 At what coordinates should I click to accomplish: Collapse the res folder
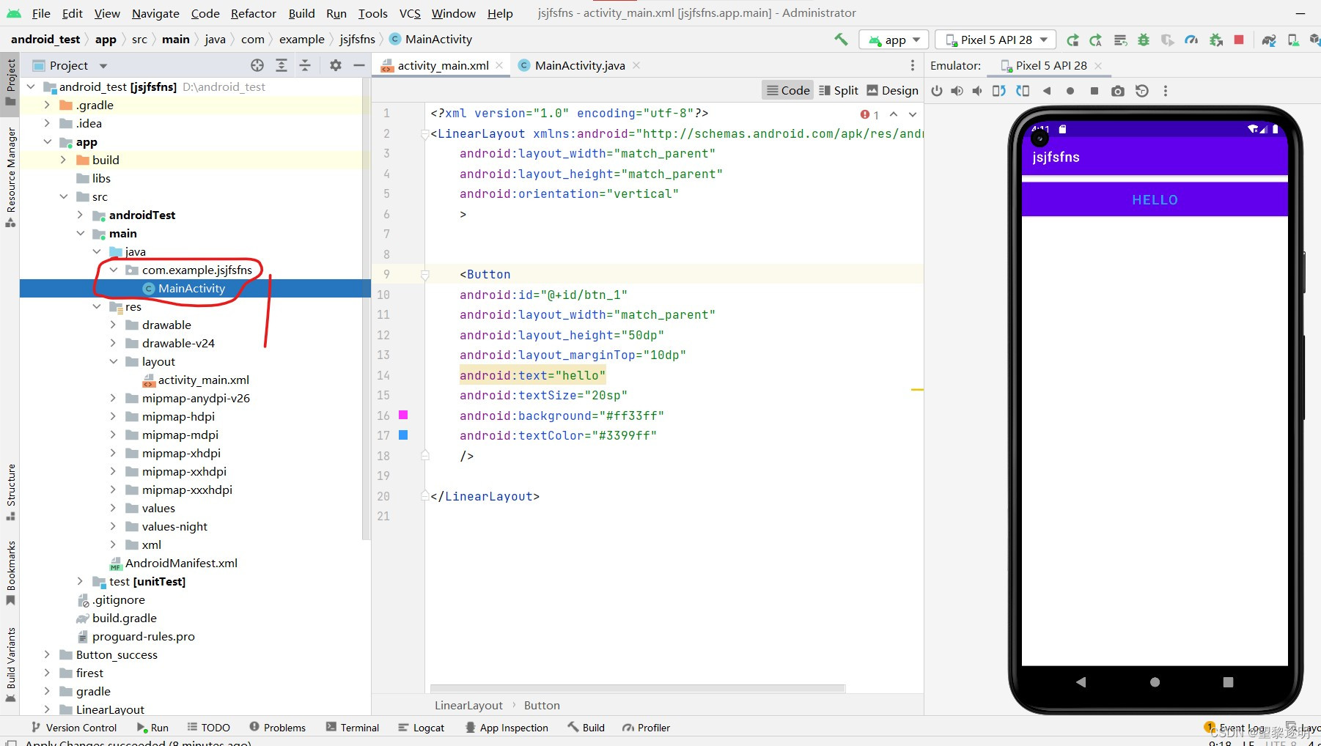(97, 306)
